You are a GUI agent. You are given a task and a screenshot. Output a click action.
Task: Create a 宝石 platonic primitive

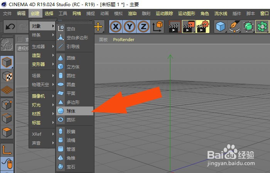[x=75, y=166]
